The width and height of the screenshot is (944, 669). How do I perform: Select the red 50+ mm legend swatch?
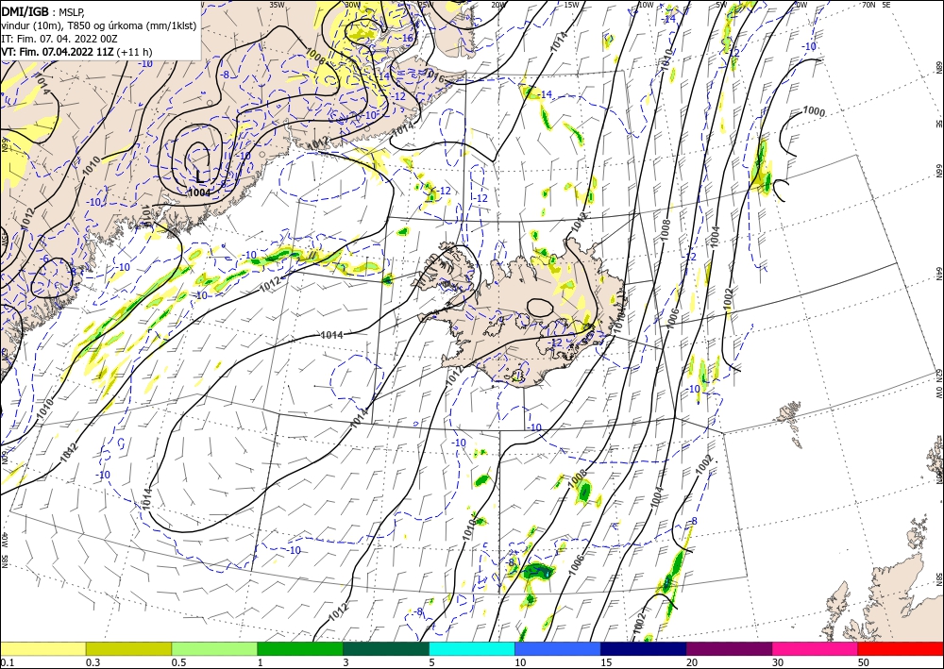[x=901, y=648]
